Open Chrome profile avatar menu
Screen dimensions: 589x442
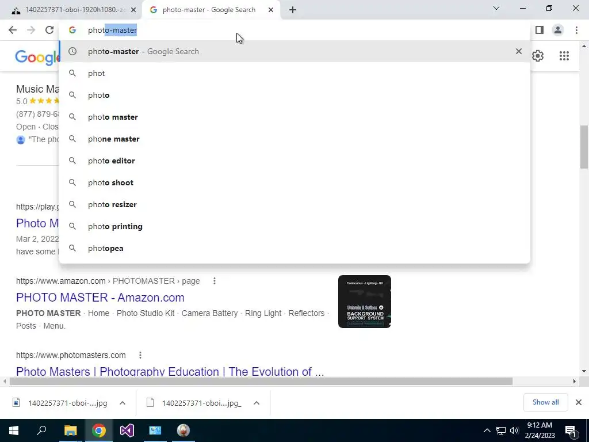click(x=558, y=30)
